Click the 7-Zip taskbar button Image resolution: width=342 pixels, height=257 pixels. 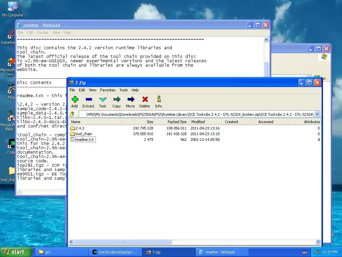tap(169, 252)
